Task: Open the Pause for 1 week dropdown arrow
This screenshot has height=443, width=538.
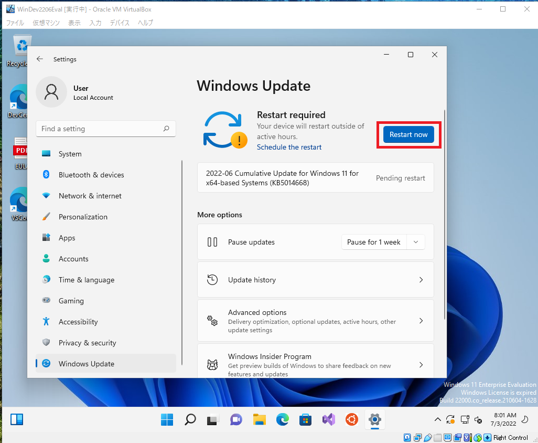Action: coord(416,242)
